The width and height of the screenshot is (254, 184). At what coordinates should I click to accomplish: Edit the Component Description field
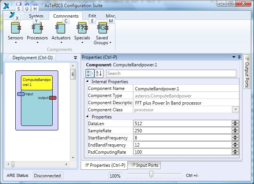pyautogui.click(x=186, y=103)
